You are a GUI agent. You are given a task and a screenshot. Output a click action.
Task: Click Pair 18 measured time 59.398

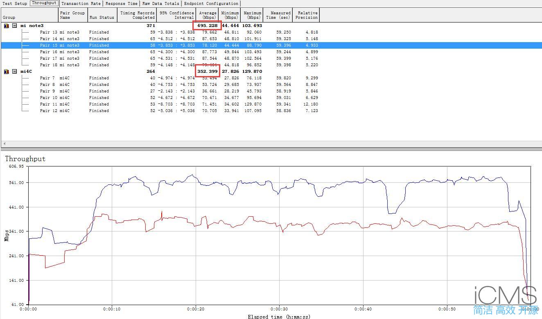click(x=284, y=65)
